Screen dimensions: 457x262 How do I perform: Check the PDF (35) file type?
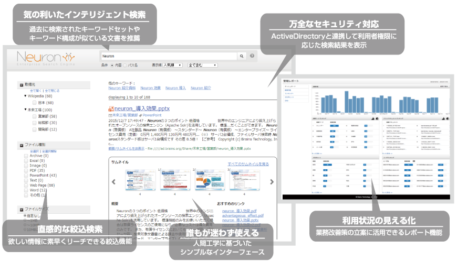coord(26,171)
